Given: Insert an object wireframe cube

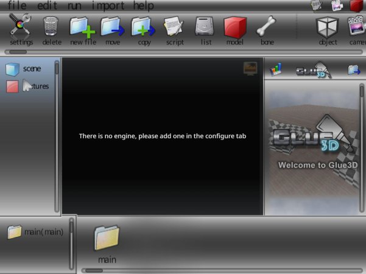Looking at the screenshot, I should coord(328,28).
